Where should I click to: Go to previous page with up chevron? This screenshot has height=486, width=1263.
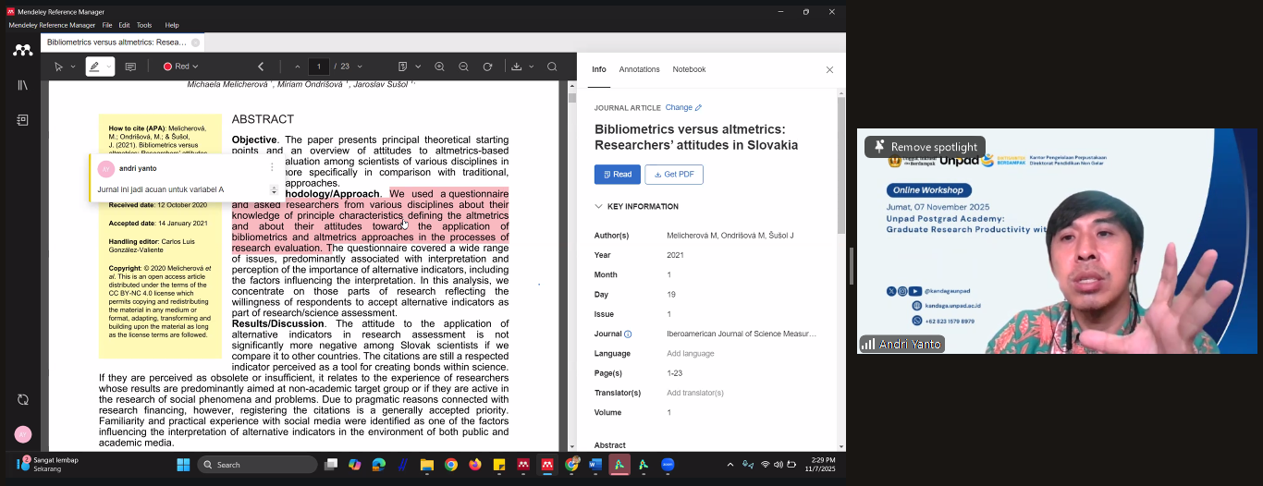(298, 67)
